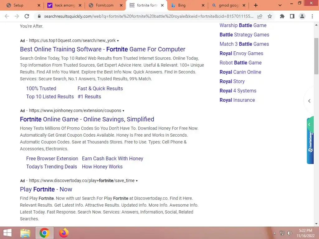Screen dimensions: 319x239
Task: Click the browser forward arrow
Action: 17,16
